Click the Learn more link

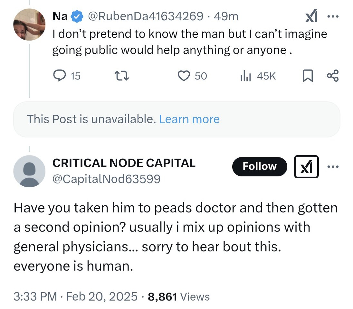click(x=189, y=119)
